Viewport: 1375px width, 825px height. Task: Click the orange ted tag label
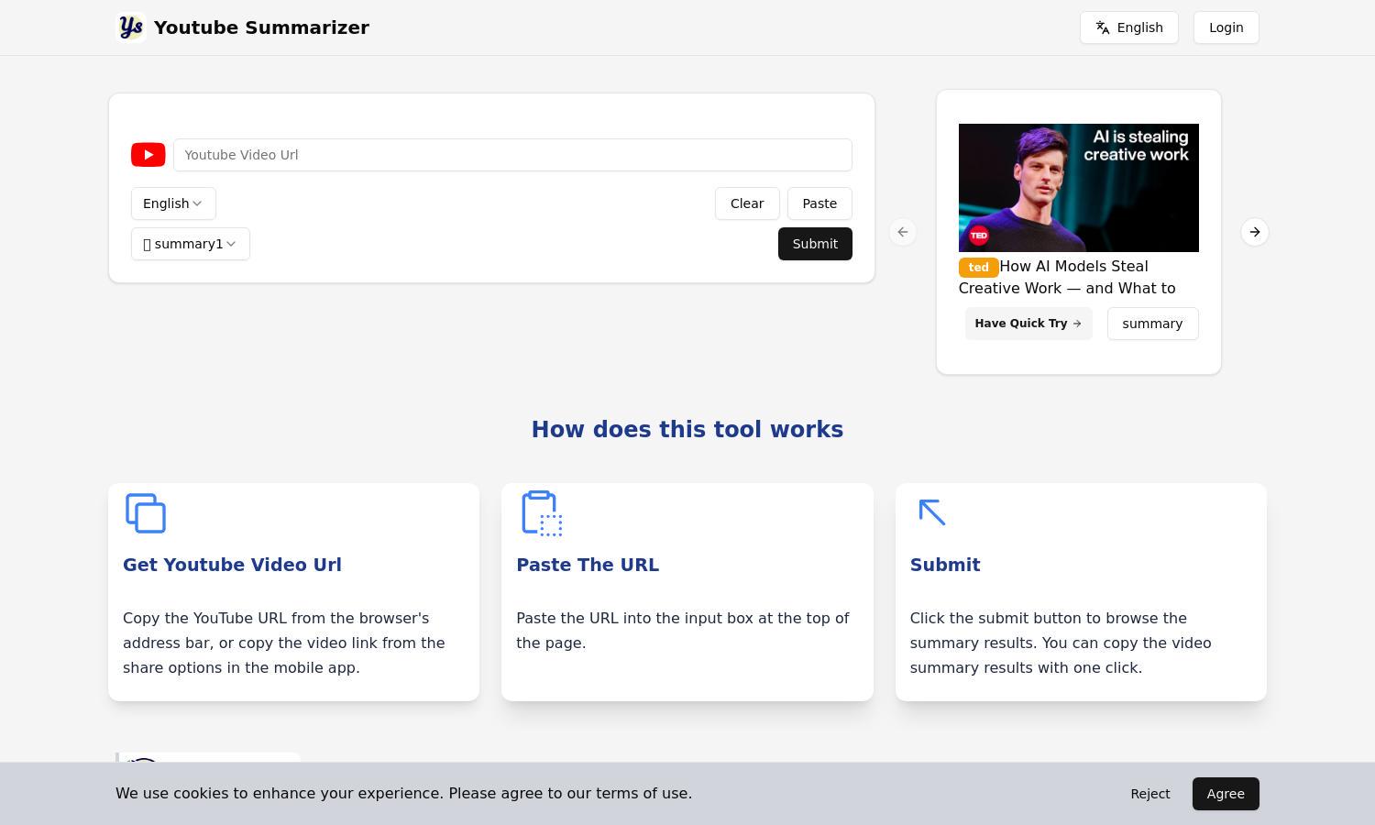978,268
